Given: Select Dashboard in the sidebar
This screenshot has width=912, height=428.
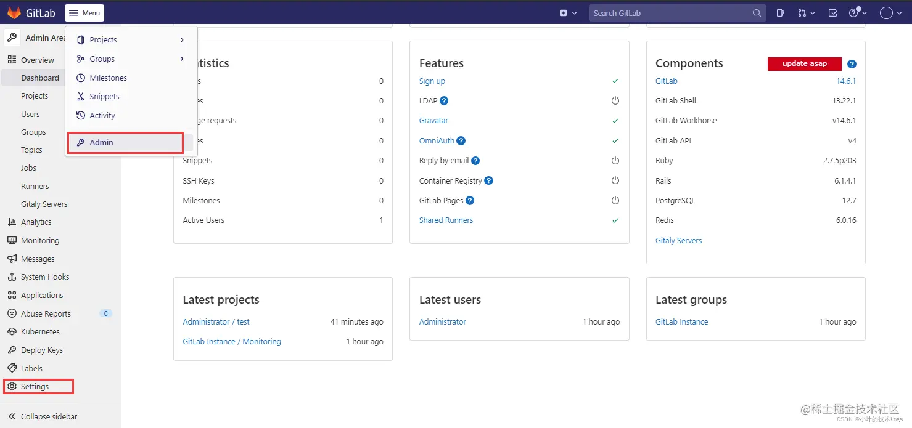Looking at the screenshot, I should tap(40, 78).
